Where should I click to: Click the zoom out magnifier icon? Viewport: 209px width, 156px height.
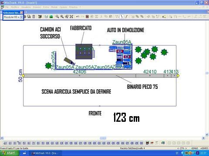coord(57,16)
